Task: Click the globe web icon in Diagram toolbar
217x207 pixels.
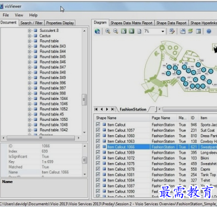Action: click(x=97, y=31)
